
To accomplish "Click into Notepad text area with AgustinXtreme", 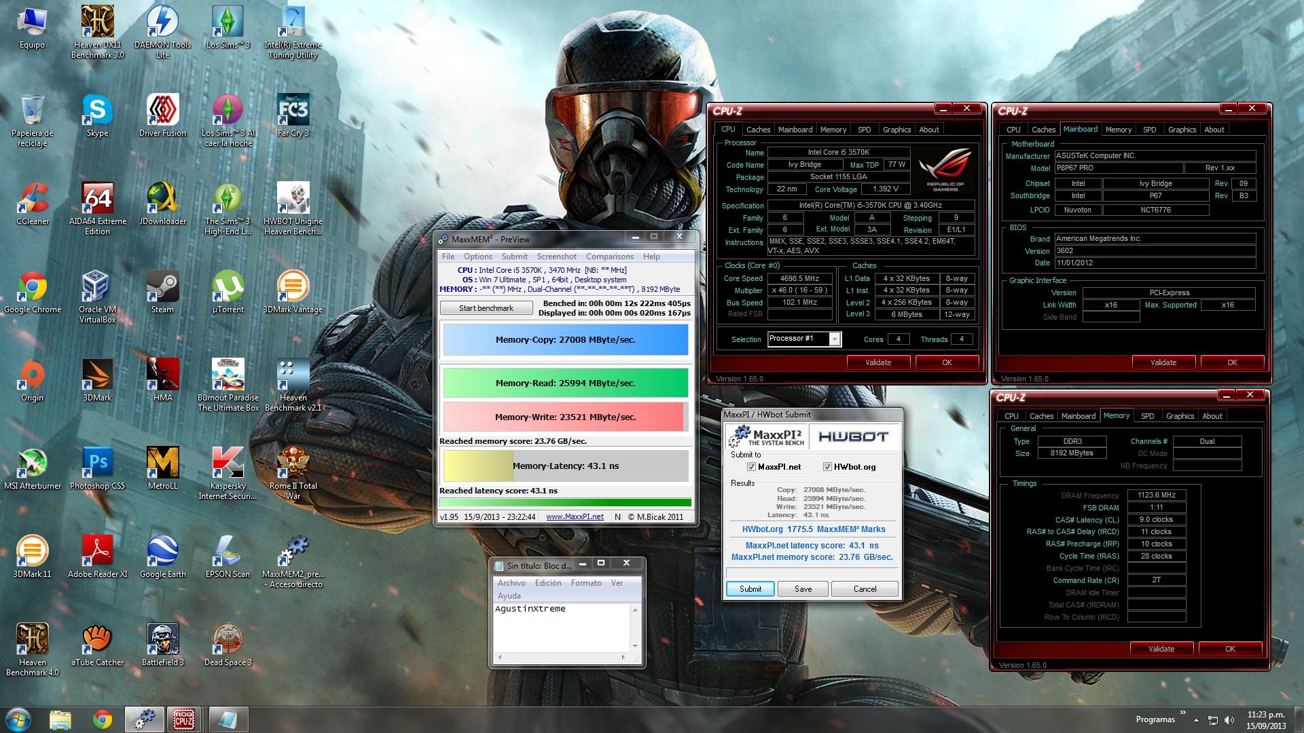I will [x=562, y=627].
